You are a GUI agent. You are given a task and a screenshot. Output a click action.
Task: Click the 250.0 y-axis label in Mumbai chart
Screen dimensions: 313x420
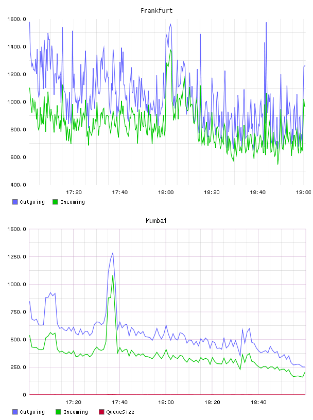(x=18, y=367)
